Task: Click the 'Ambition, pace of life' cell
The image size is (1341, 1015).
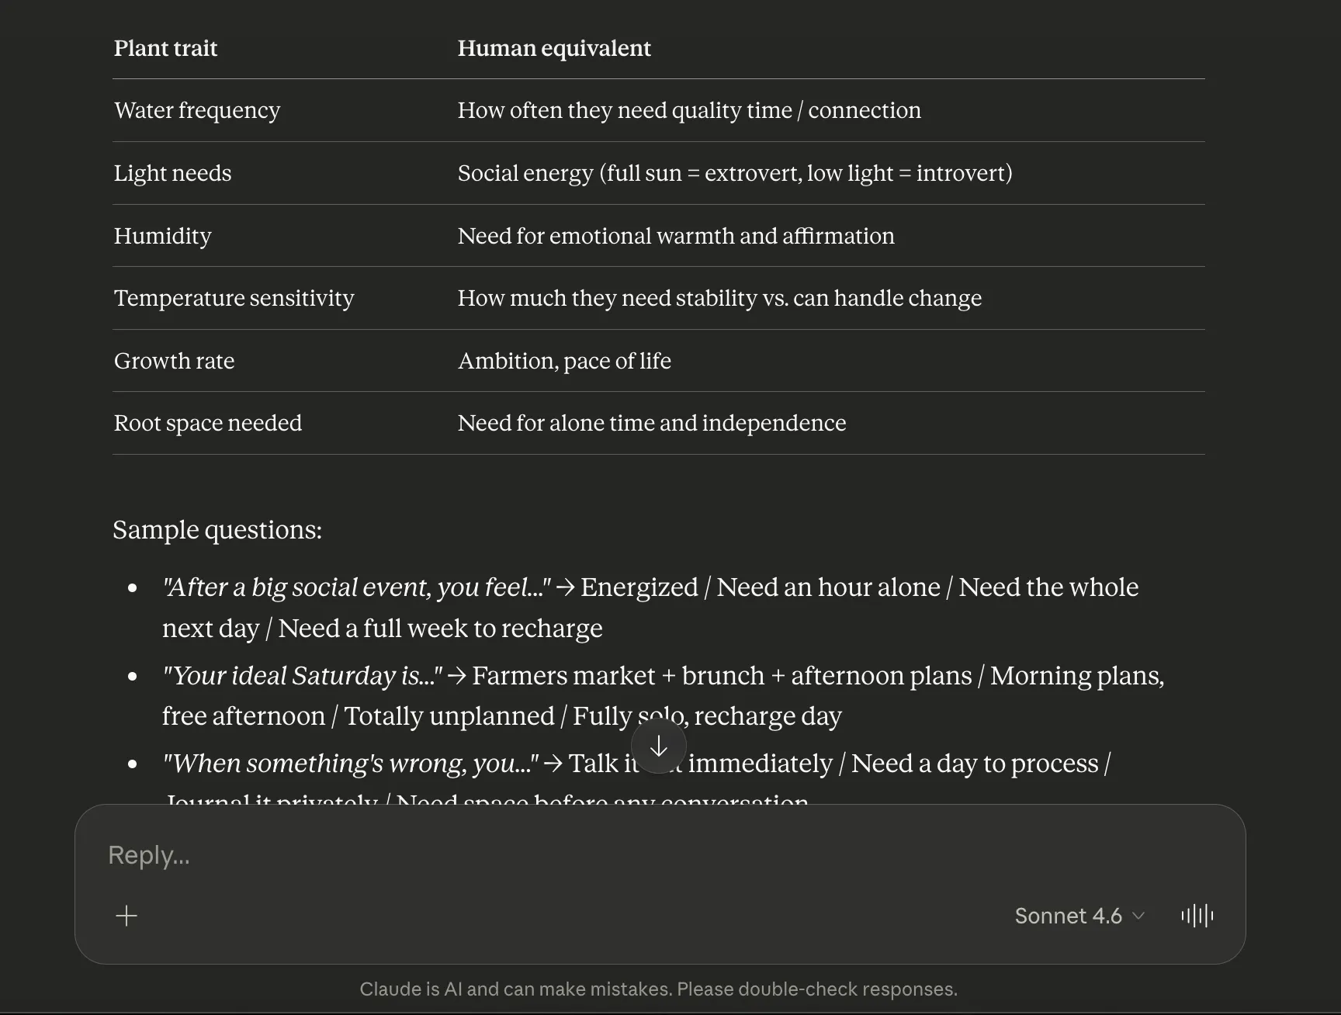Action: click(564, 361)
